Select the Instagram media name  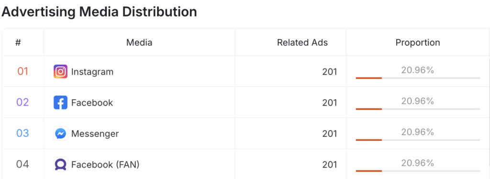92,72
